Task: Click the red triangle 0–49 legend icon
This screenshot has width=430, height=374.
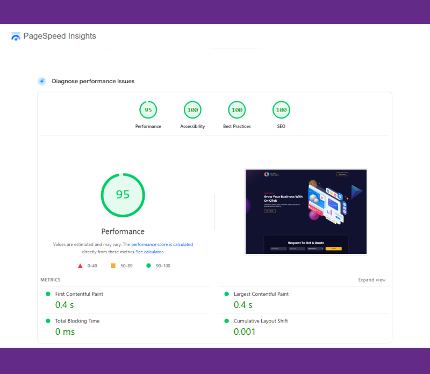Action: (x=80, y=266)
